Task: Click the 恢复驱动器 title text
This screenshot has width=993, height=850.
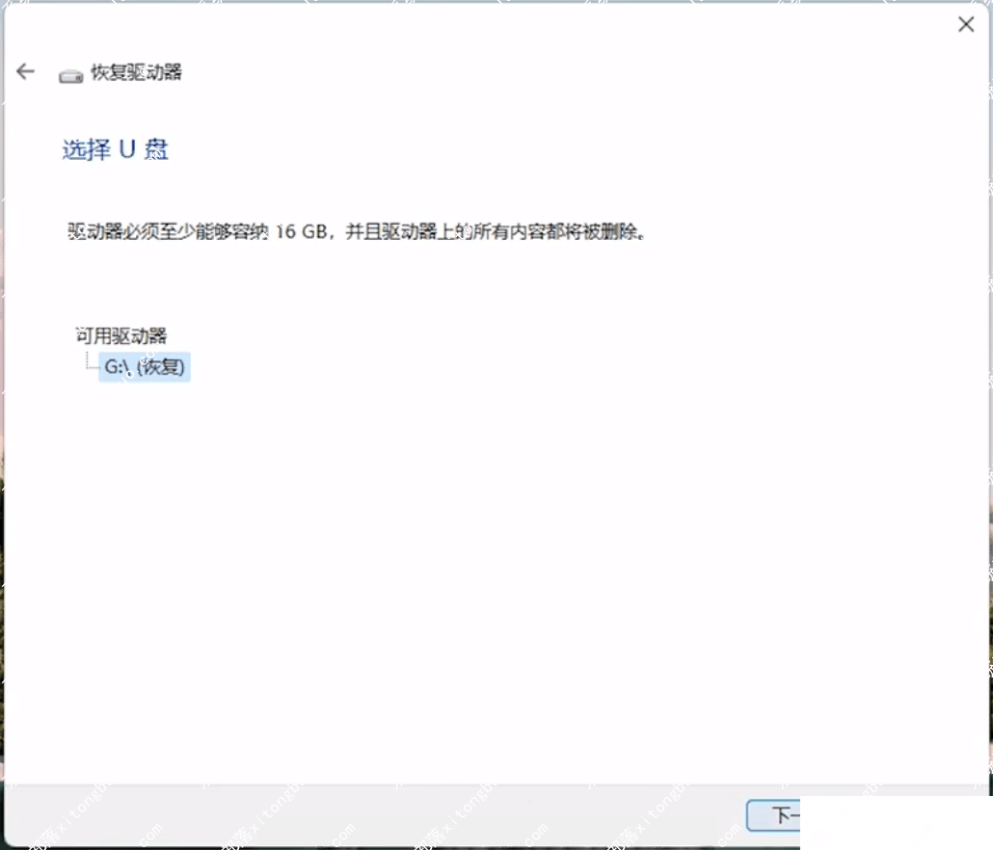Action: 136,72
